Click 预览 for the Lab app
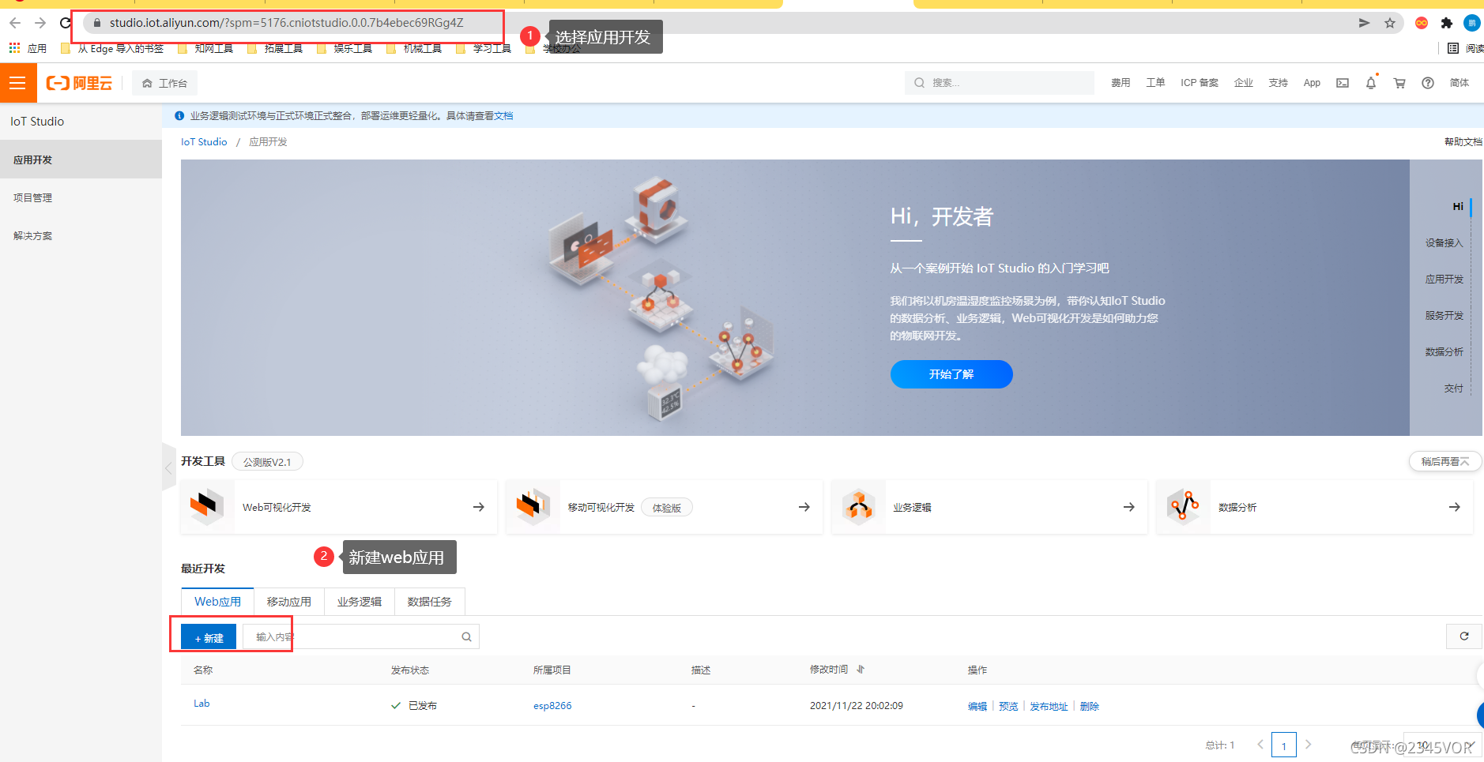Image resolution: width=1484 pixels, height=762 pixels. tap(1008, 707)
